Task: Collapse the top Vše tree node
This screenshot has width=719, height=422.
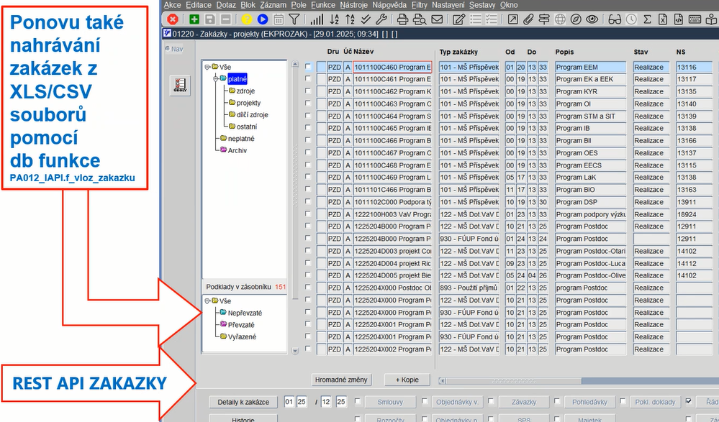Action: [x=207, y=67]
